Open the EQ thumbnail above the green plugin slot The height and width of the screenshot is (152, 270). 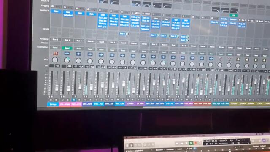234,11
